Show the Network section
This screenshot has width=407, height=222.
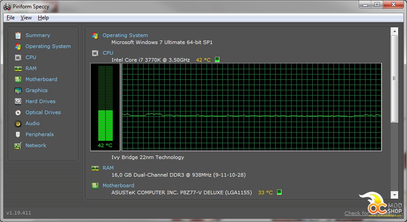(36, 145)
